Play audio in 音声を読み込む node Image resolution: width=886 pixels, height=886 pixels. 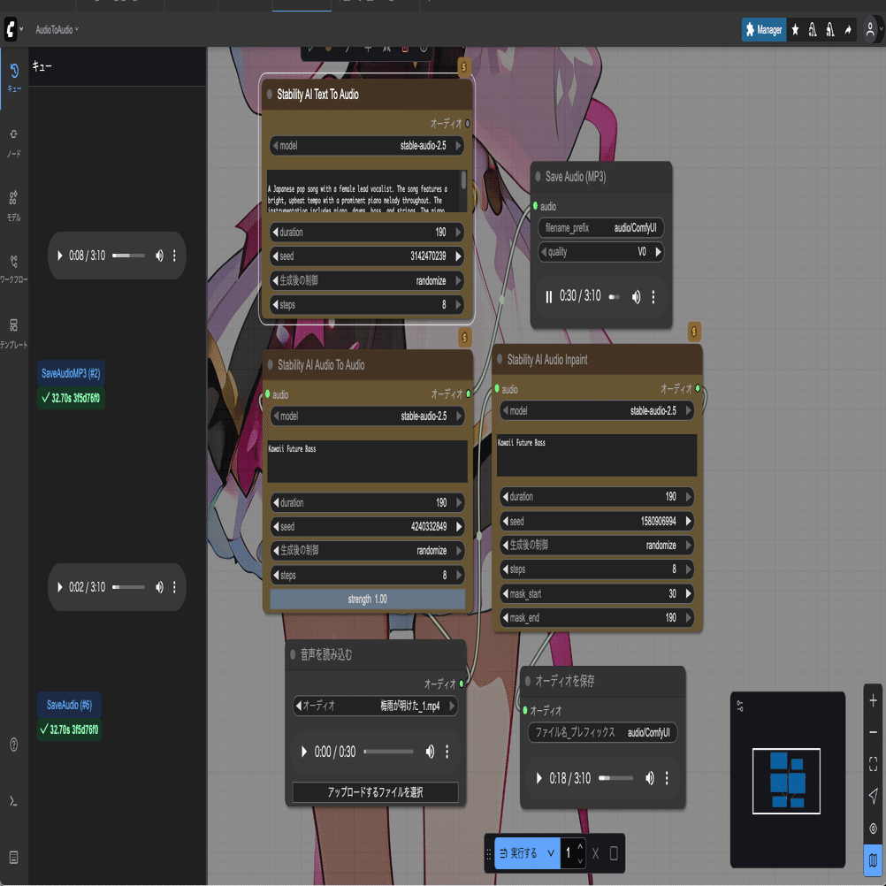304,752
